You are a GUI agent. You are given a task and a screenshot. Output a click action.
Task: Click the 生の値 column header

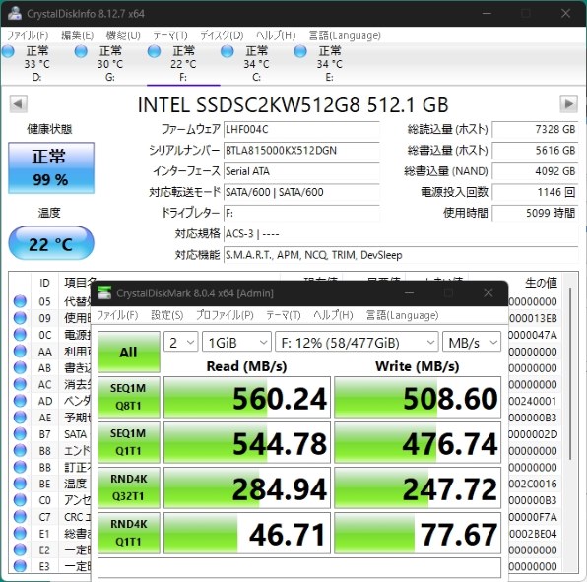tap(541, 283)
